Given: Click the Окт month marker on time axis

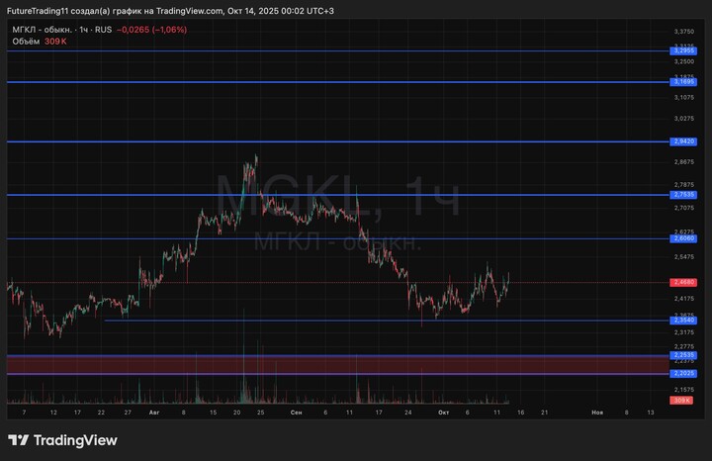Looking at the screenshot, I should click(444, 411).
